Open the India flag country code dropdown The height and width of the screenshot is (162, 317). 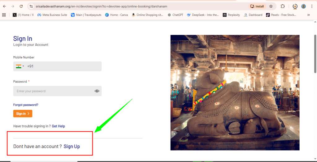pyautogui.click(x=20, y=66)
